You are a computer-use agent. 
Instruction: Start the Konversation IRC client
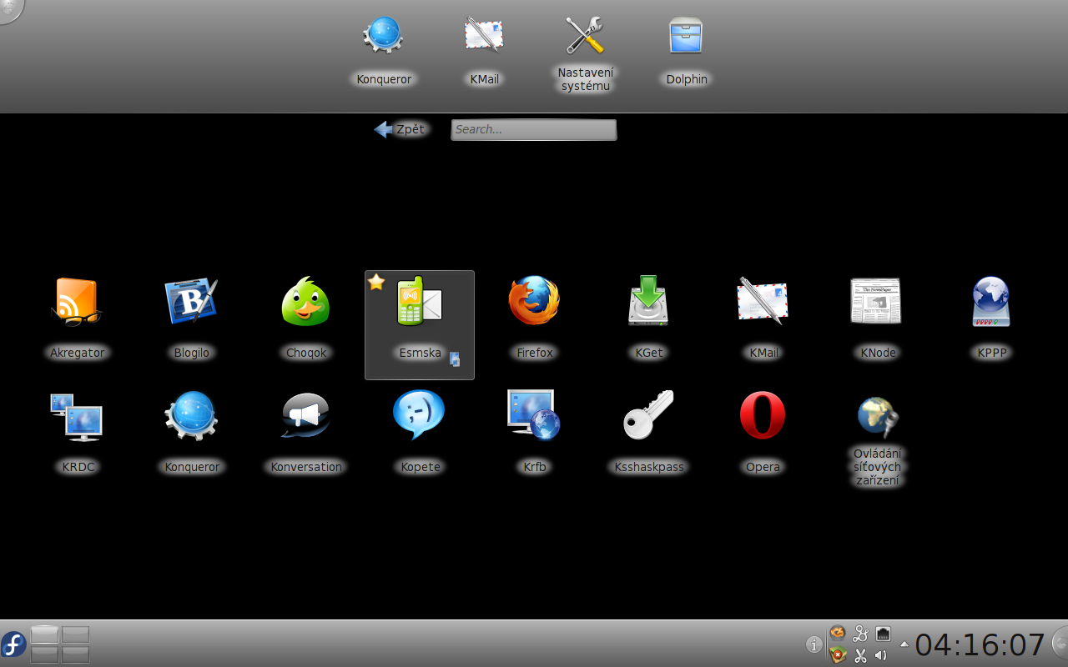[305, 415]
